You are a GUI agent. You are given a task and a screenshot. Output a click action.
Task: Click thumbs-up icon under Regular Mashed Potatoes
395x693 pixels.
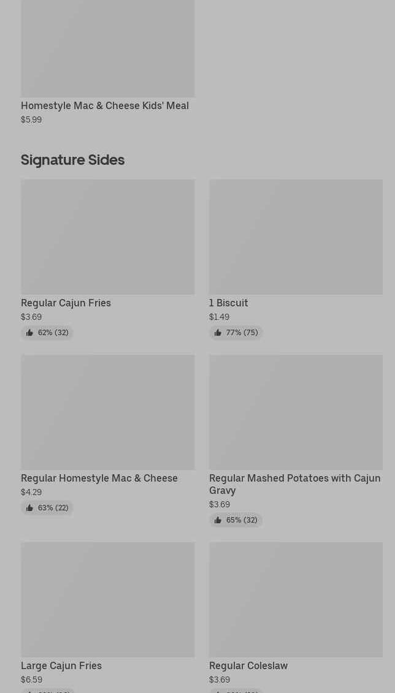click(x=218, y=520)
